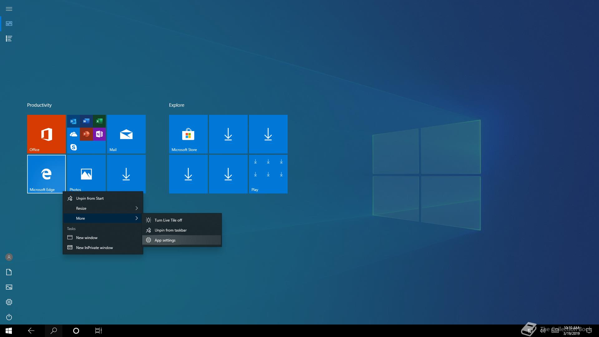Expand the More submenu

point(103,218)
